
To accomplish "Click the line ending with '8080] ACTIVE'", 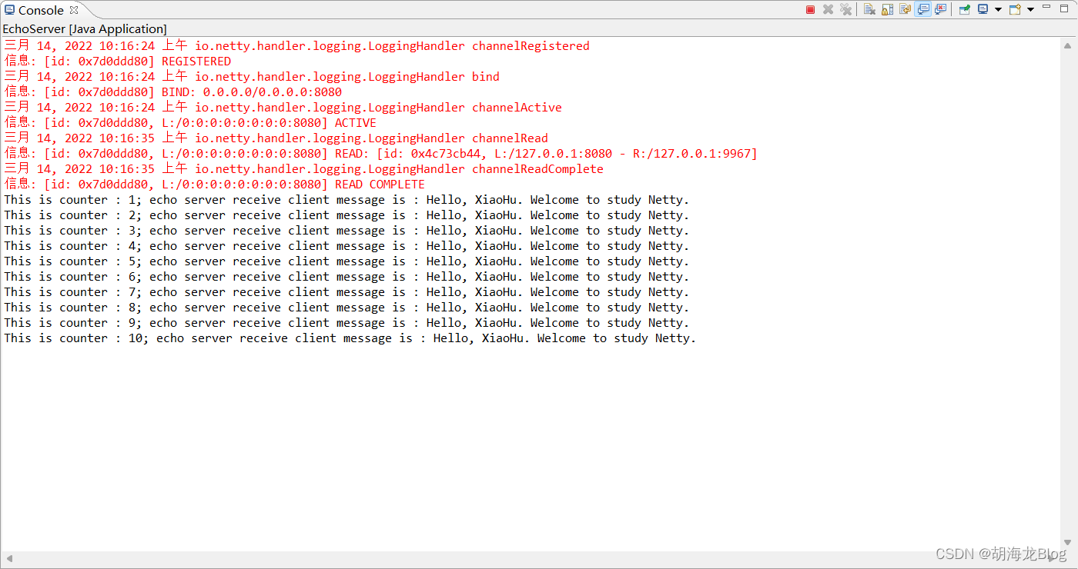I will pyautogui.click(x=190, y=123).
